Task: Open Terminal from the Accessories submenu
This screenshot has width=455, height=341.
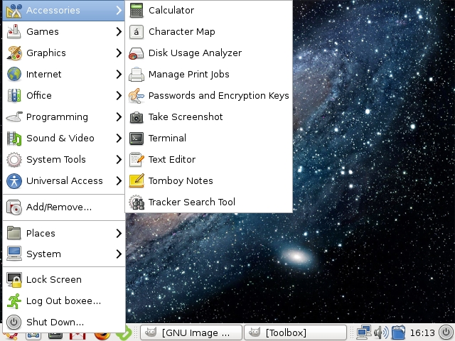Action: pos(167,139)
